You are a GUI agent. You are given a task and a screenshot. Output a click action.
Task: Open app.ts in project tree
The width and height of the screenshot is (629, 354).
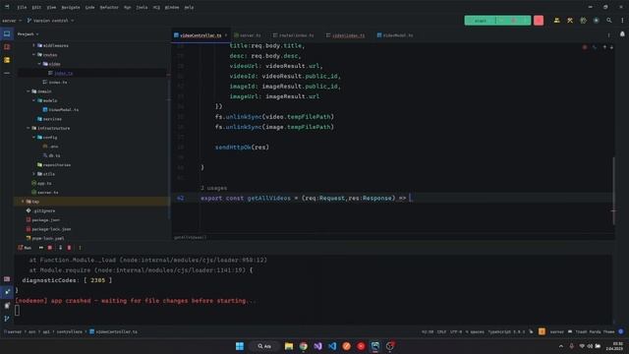click(x=41, y=183)
